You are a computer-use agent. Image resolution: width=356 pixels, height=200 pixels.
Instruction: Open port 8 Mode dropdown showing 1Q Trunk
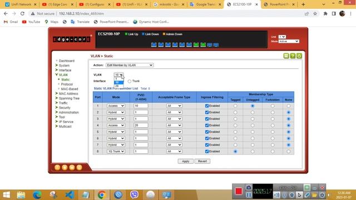click(x=116, y=151)
